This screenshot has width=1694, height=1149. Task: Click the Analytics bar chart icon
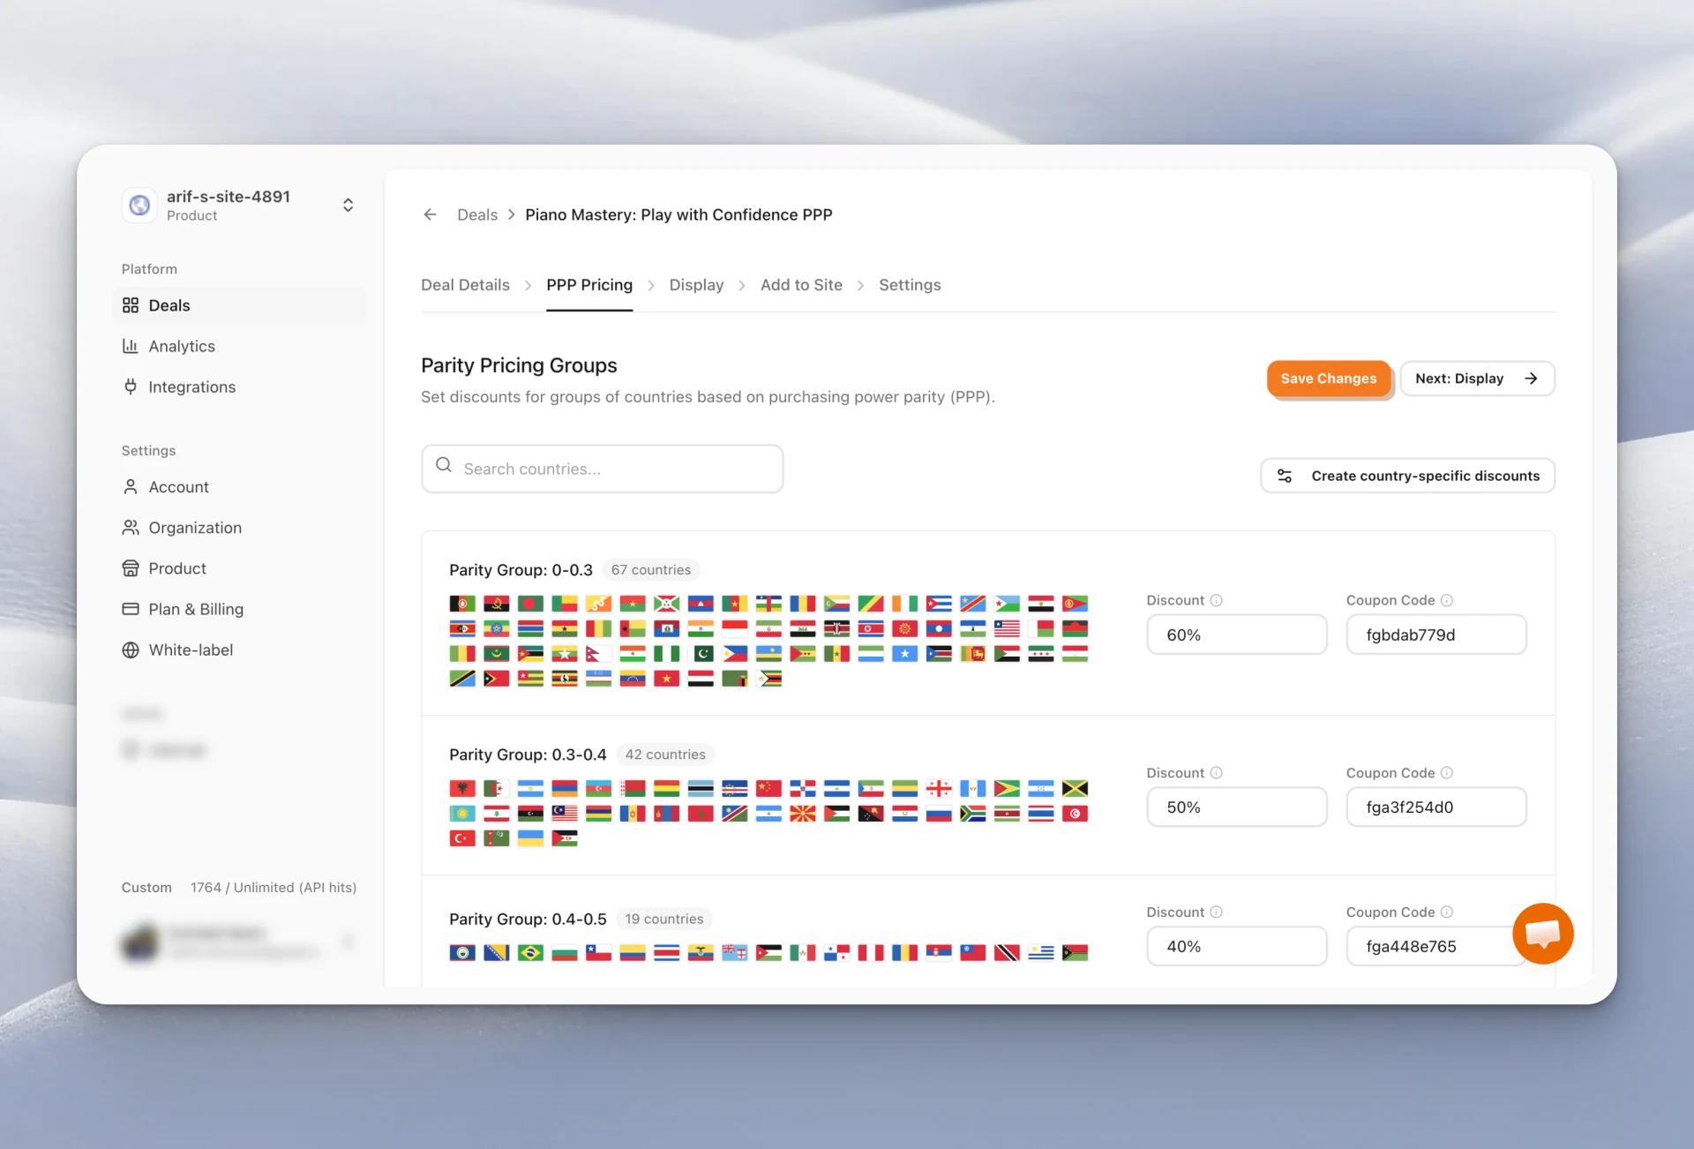pyautogui.click(x=131, y=346)
